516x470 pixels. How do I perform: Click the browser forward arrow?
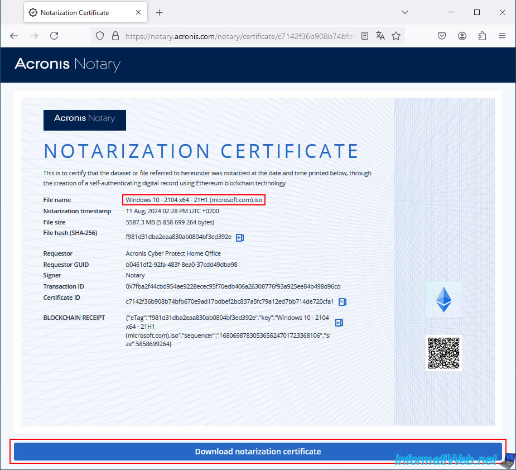pos(34,36)
